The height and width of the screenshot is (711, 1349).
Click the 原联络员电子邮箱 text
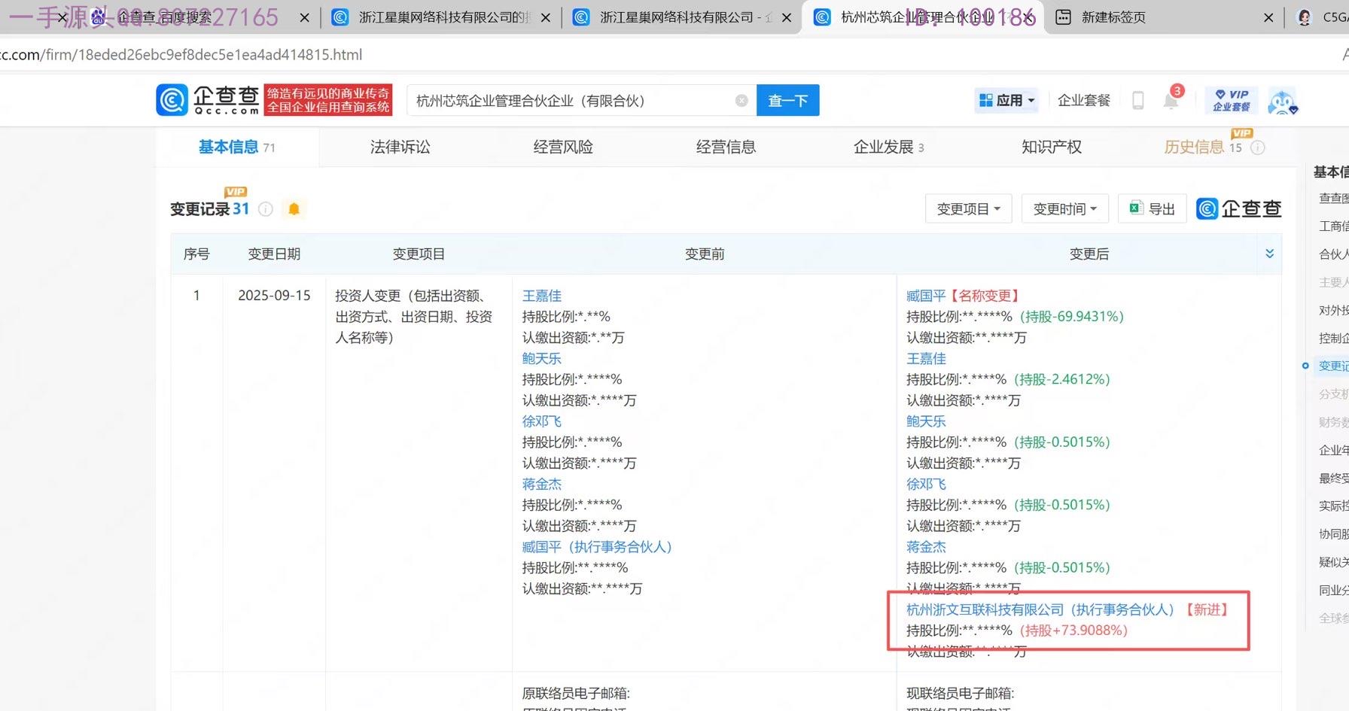(x=576, y=693)
